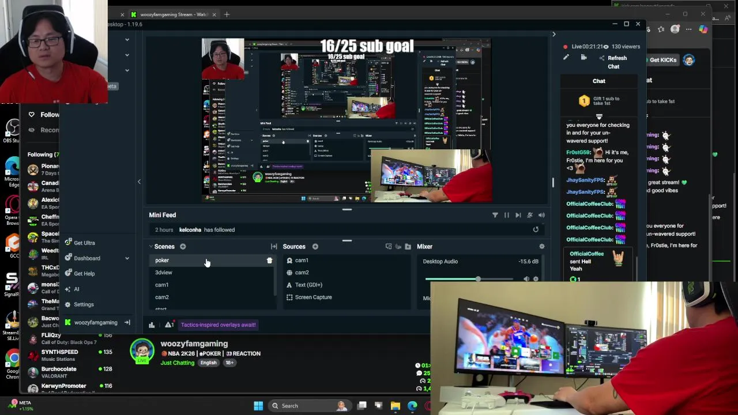This screenshot has width=738, height=415.
Task: Click the English language tag
Action: point(208,363)
